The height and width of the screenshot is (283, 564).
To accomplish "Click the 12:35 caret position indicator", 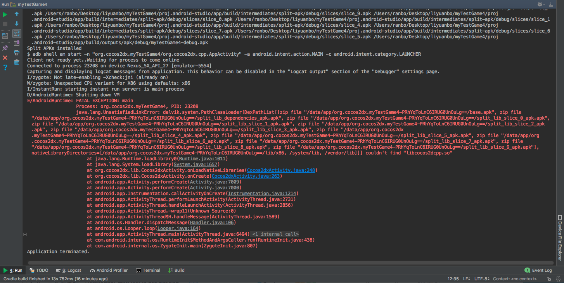I will [x=453, y=279].
